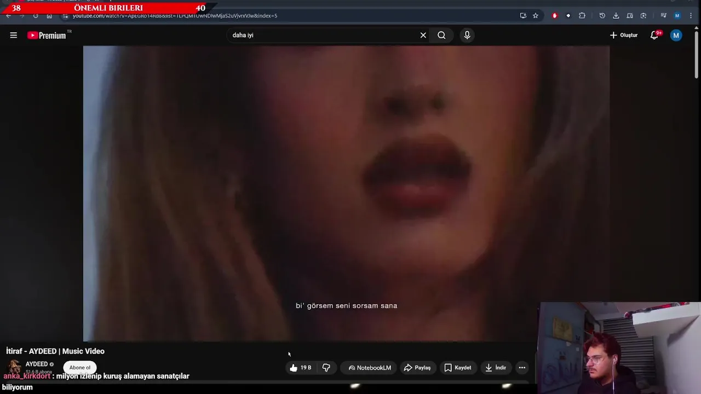
Task: Open the browser history icon
Action: (x=602, y=16)
